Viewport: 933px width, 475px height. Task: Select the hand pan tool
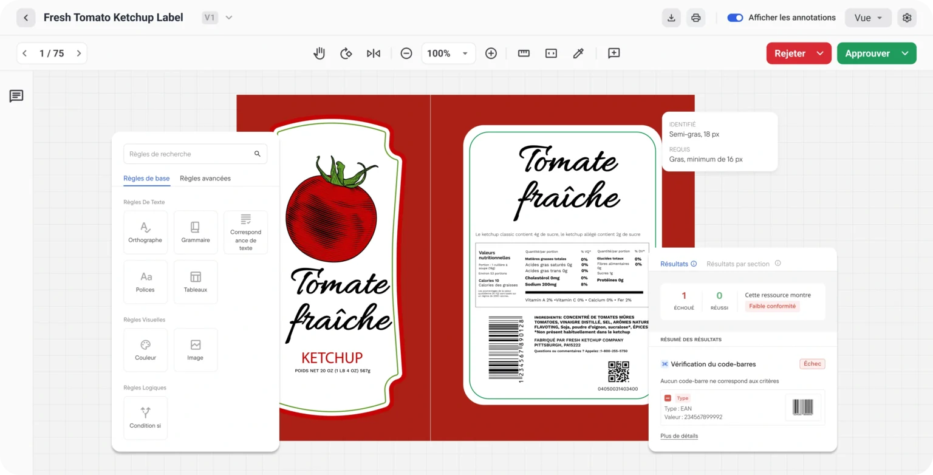319,53
